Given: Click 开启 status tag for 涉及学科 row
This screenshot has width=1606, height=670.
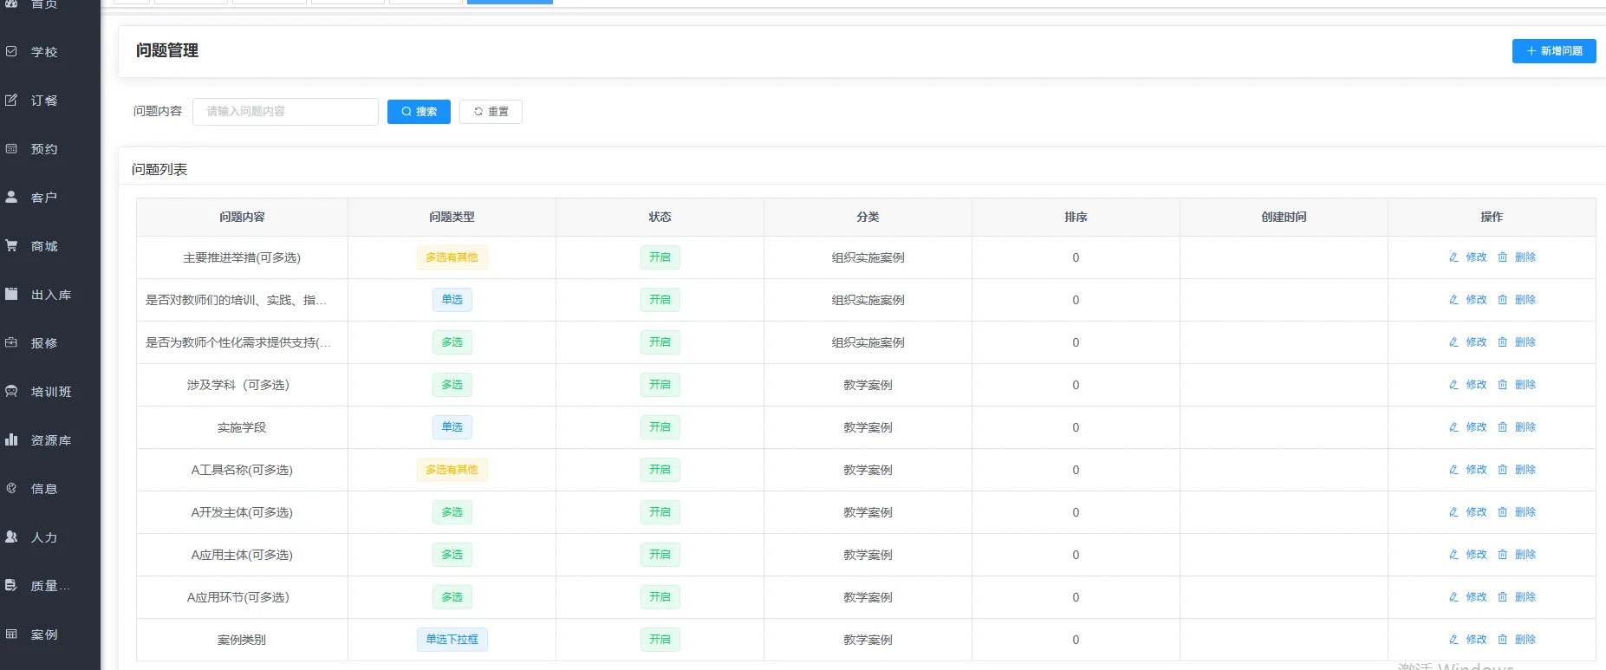Looking at the screenshot, I should pyautogui.click(x=660, y=385).
